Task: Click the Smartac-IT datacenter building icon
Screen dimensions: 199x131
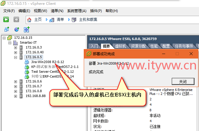Action: click(15, 43)
